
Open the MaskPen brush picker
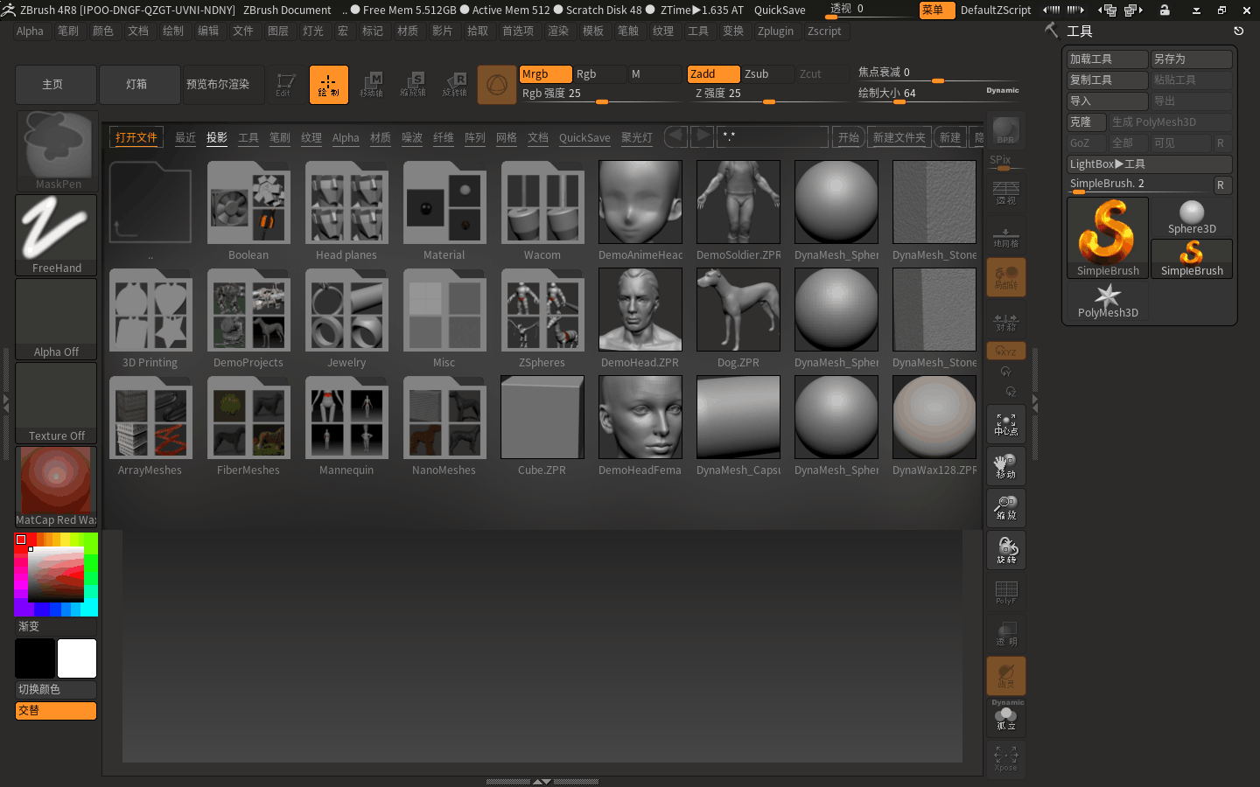(x=57, y=150)
